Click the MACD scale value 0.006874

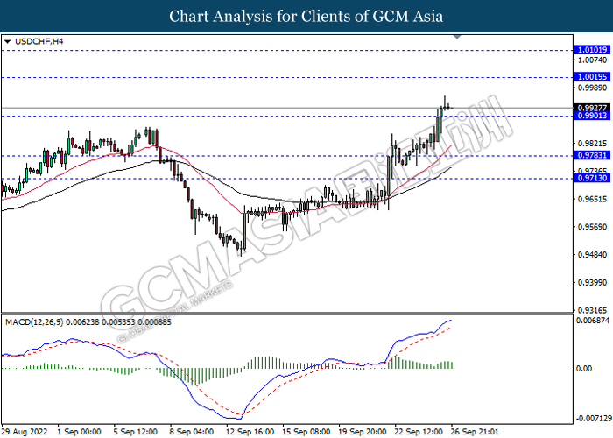pyautogui.click(x=593, y=321)
